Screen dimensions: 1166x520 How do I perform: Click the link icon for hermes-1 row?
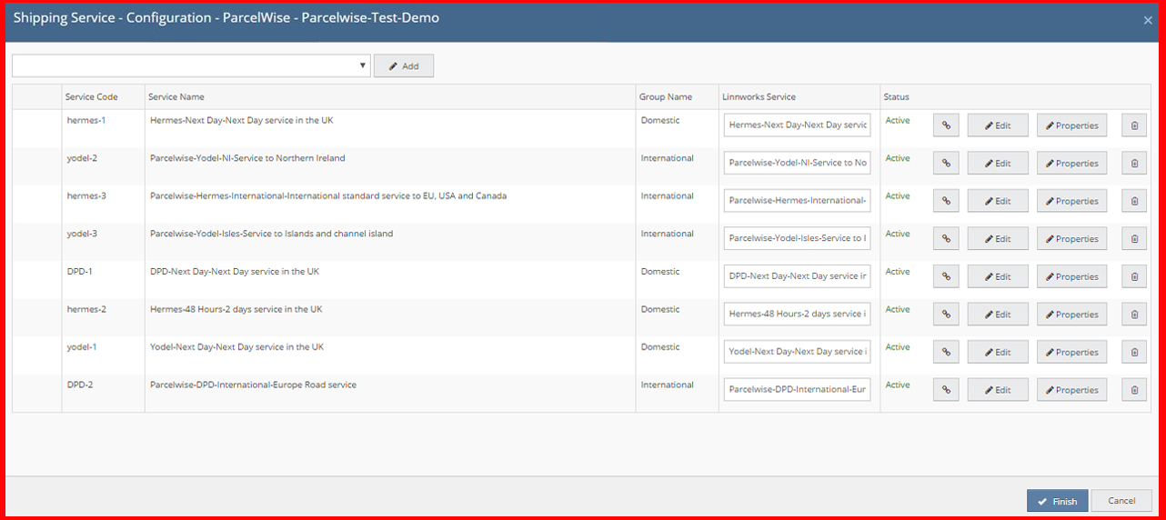click(946, 125)
